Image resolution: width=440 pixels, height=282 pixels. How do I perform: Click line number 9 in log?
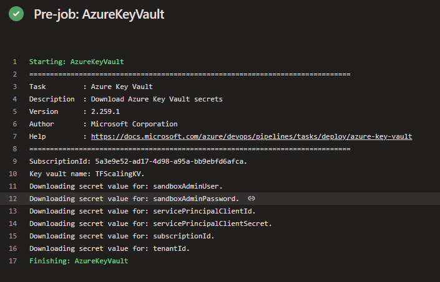[x=14, y=161]
